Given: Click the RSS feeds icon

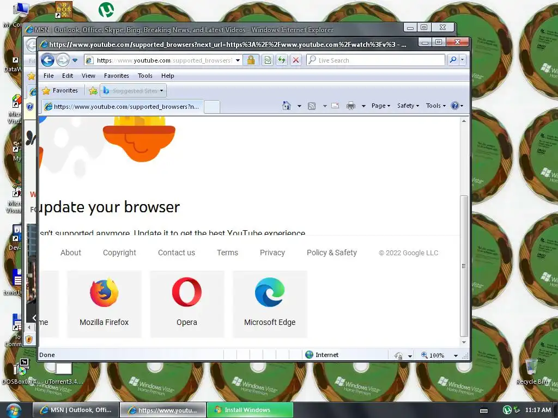Looking at the screenshot, I should point(311,106).
